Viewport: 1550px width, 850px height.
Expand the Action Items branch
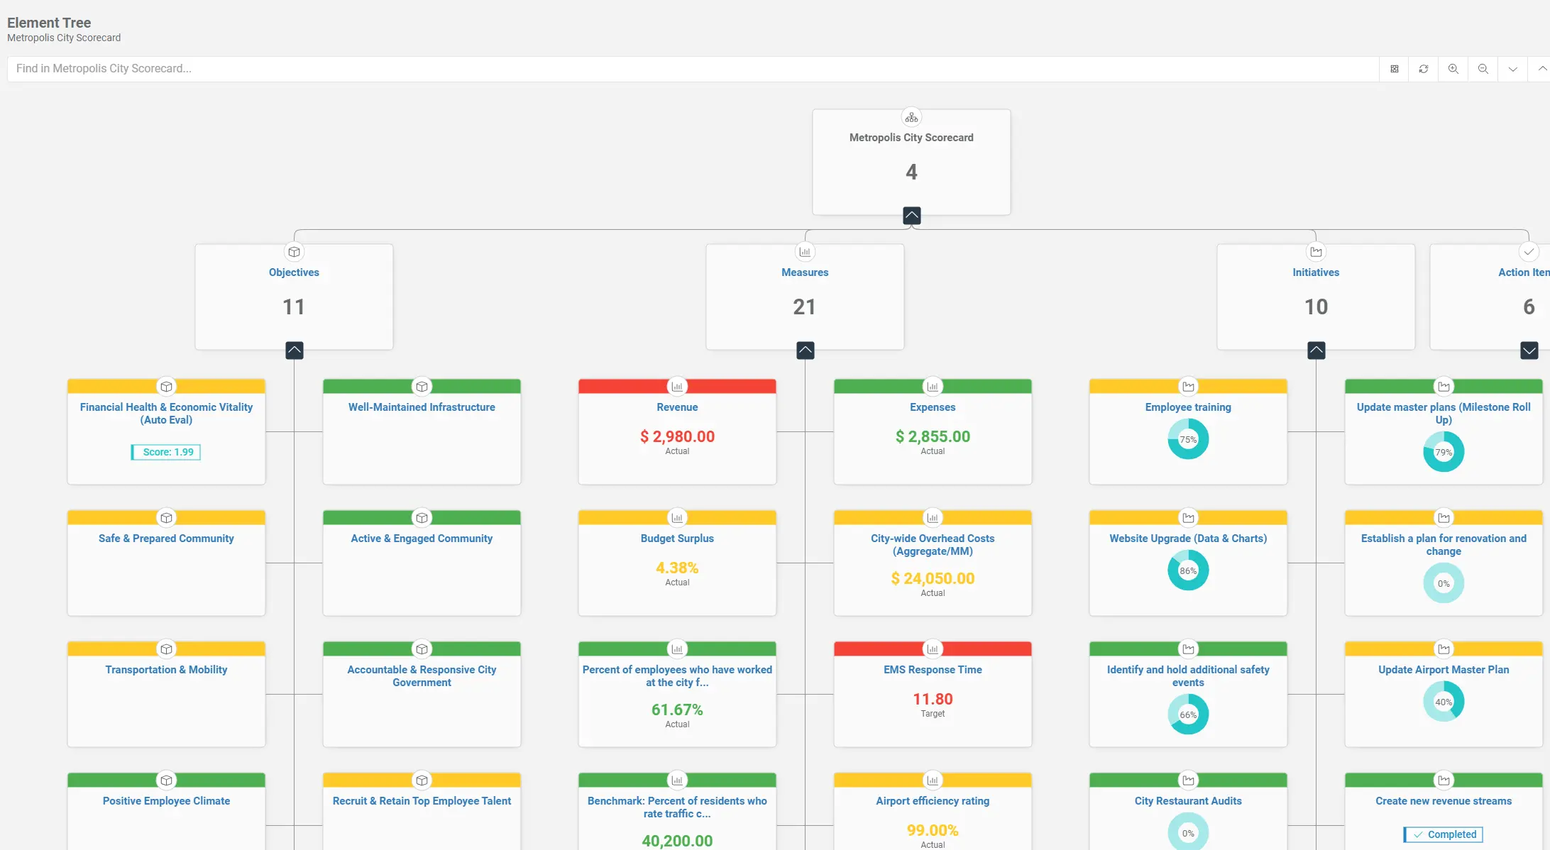point(1529,351)
